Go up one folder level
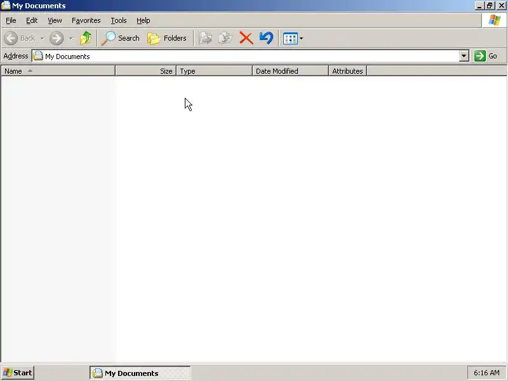Image resolution: width=508 pixels, height=381 pixels. (x=86, y=38)
